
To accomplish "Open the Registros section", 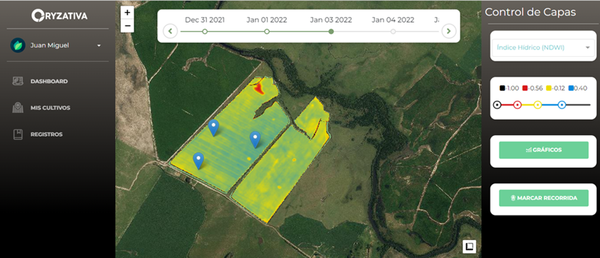I will pos(47,134).
